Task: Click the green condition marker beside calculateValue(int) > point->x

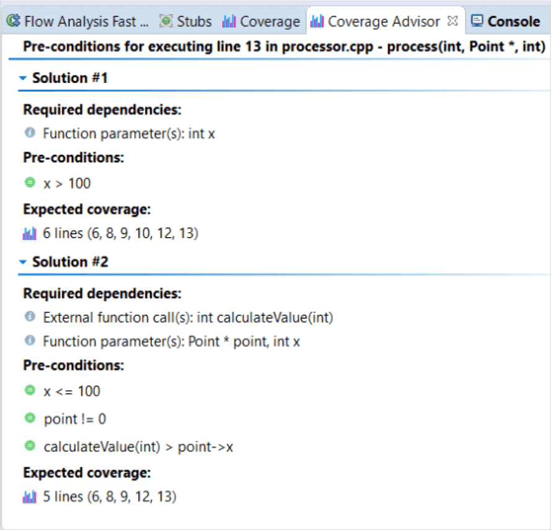Action: [29, 446]
